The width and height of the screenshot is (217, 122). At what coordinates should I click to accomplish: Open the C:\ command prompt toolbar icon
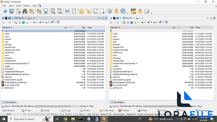coord(11,11)
